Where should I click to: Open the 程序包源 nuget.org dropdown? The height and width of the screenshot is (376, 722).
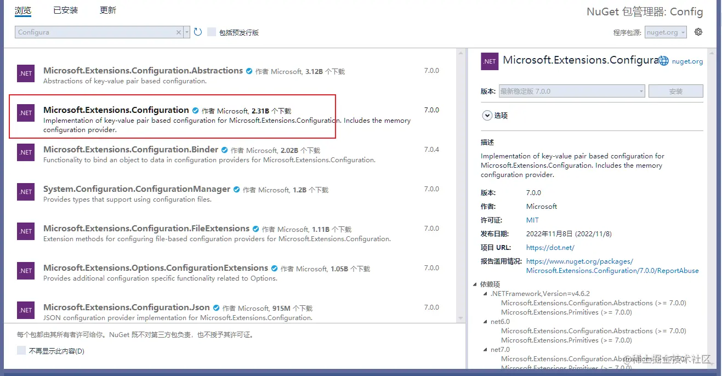(666, 32)
